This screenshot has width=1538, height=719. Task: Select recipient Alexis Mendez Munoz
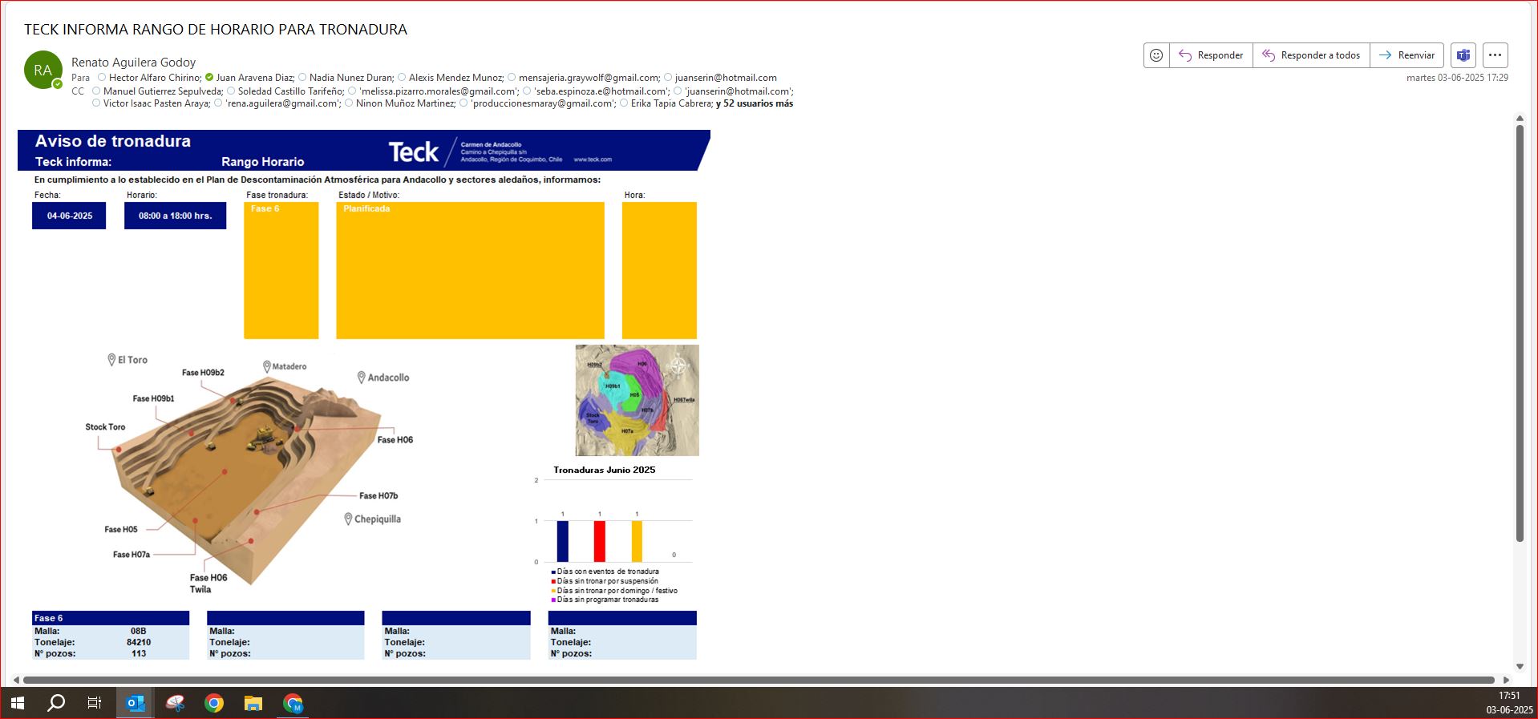455,78
